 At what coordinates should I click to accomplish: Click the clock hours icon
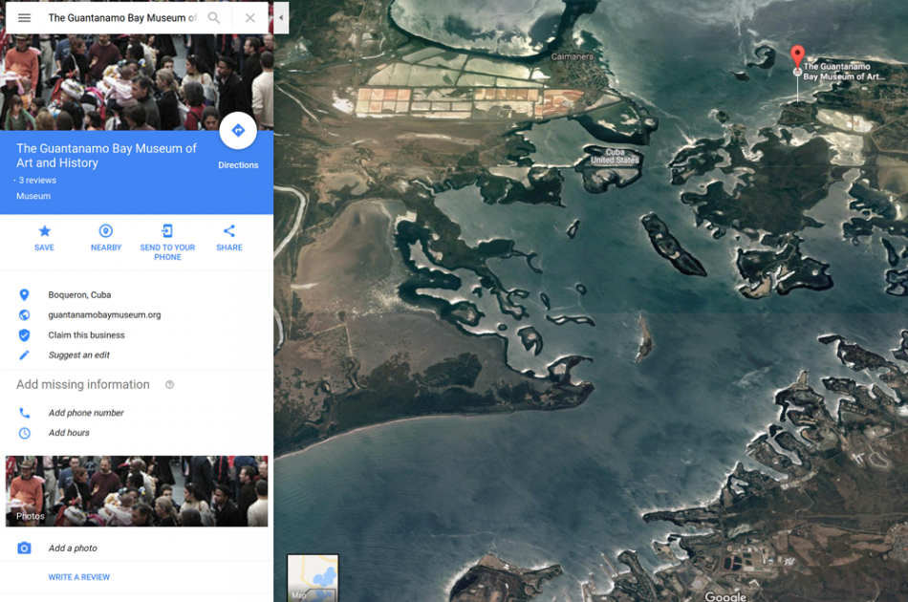(24, 433)
